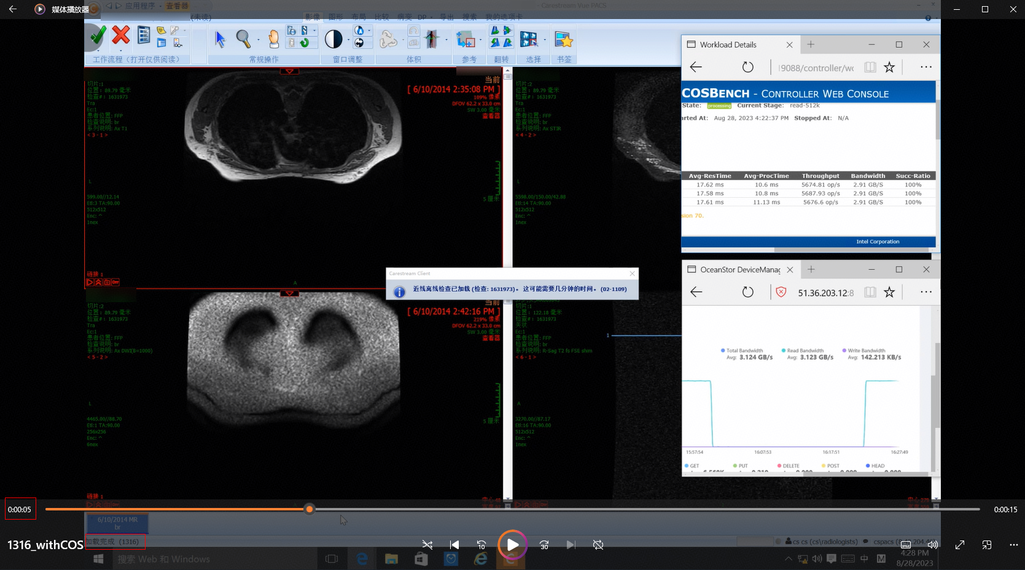Select the black-white window level contrast tool

coord(333,39)
